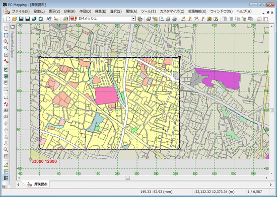The width and height of the screenshot is (277, 197).
Task: Select the blue Zoom Out magnifier tool
Action: coord(6,48)
